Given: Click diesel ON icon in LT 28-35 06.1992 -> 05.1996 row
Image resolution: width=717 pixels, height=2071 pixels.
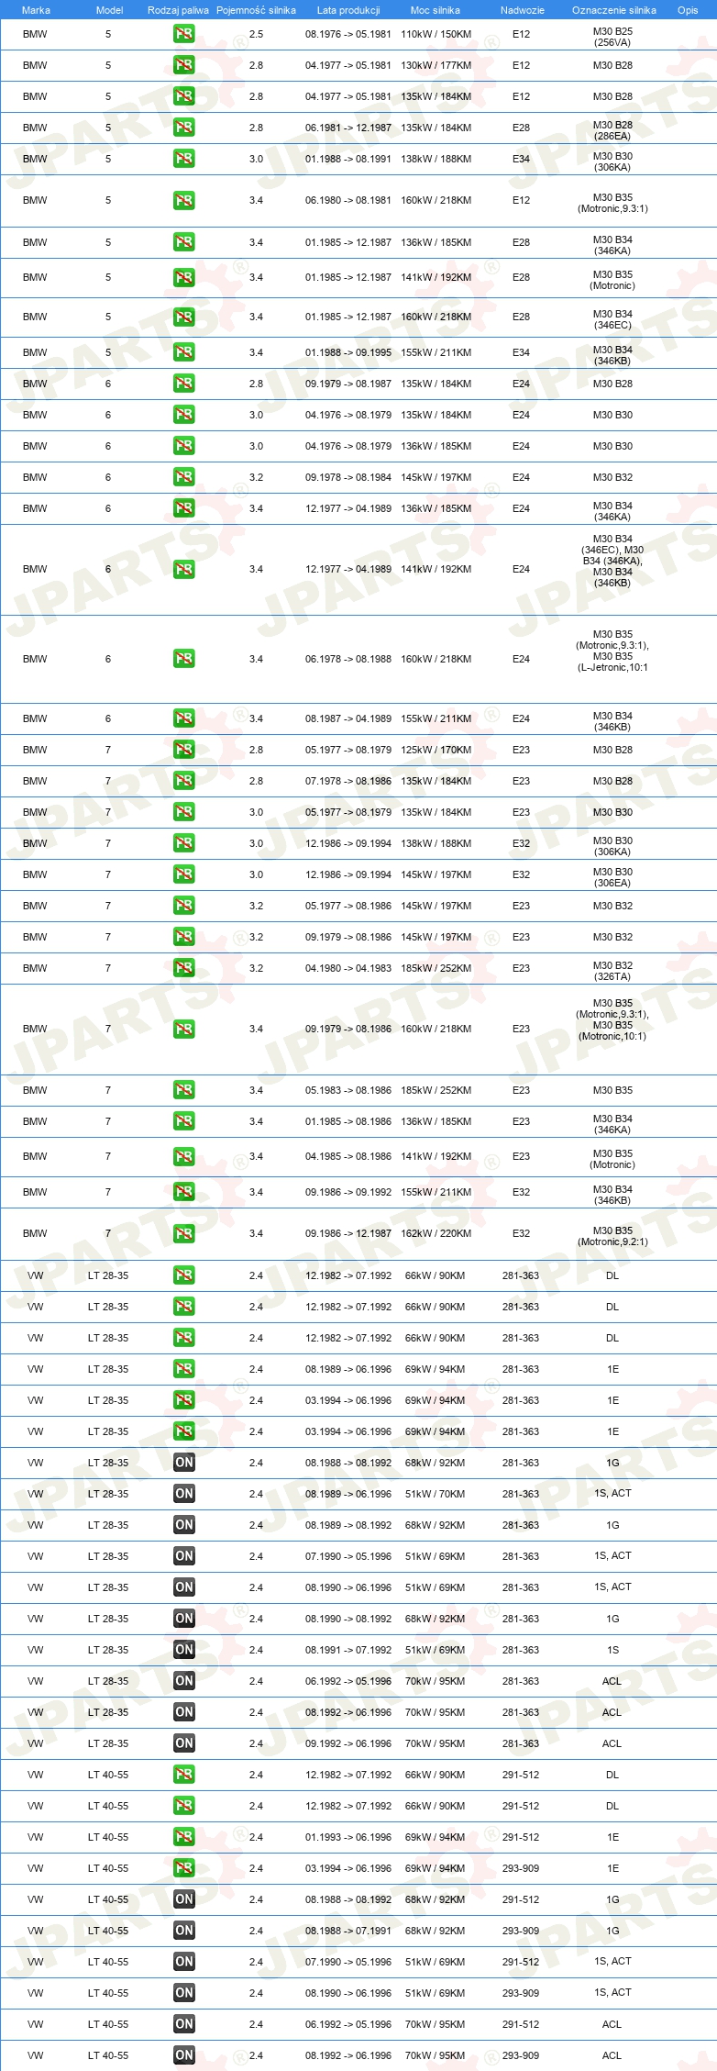Looking at the screenshot, I should point(183,1681).
